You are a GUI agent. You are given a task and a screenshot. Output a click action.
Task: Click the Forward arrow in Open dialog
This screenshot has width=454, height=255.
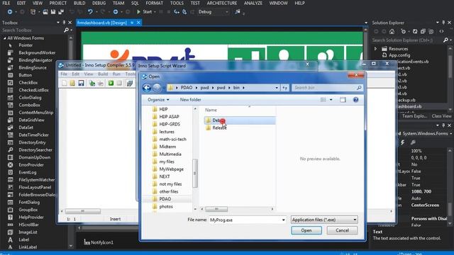coord(157,88)
